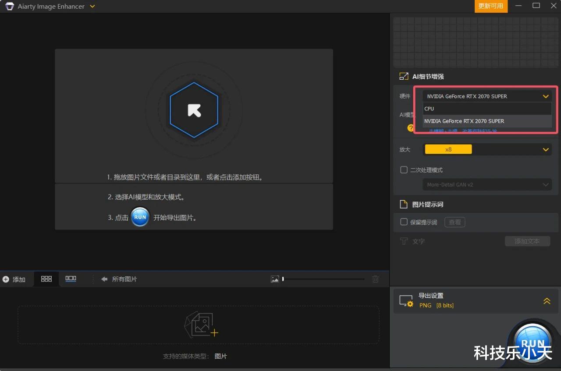Click the add-image placeholder icon
This screenshot has width=561, height=371.
coord(201,325)
